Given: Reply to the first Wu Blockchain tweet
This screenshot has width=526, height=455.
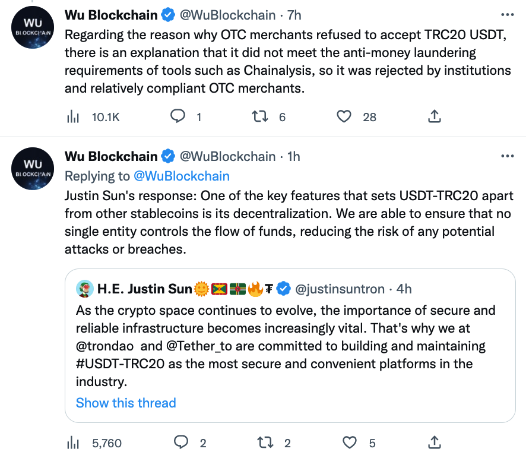Looking at the screenshot, I should click(185, 117).
